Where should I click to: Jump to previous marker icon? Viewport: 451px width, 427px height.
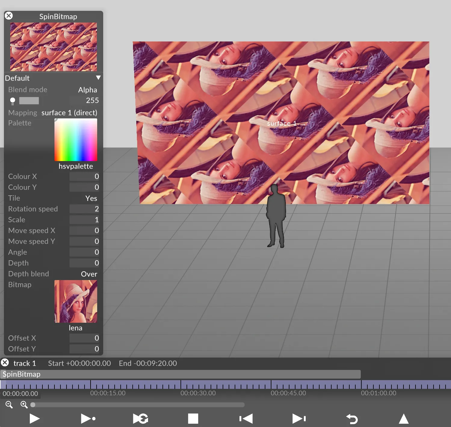246,418
